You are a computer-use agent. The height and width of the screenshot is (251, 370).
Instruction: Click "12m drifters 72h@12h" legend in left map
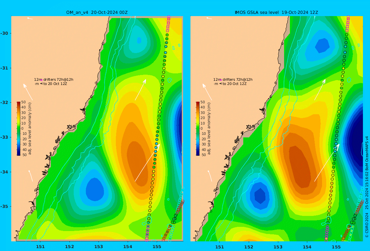pyautogui.click(x=53, y=79)
